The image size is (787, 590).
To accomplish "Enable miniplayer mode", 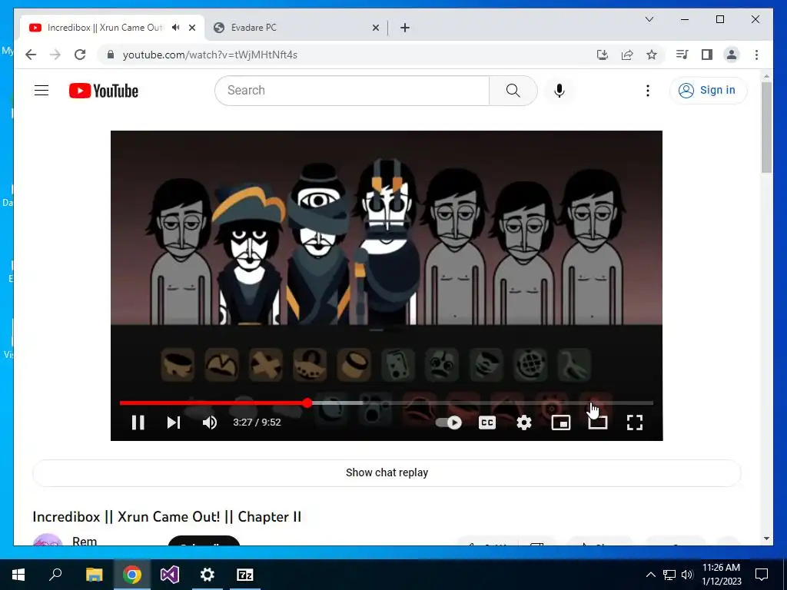I will (x=560, y=423).
